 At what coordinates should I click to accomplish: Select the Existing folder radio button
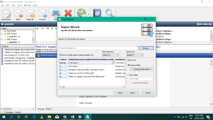128,65
